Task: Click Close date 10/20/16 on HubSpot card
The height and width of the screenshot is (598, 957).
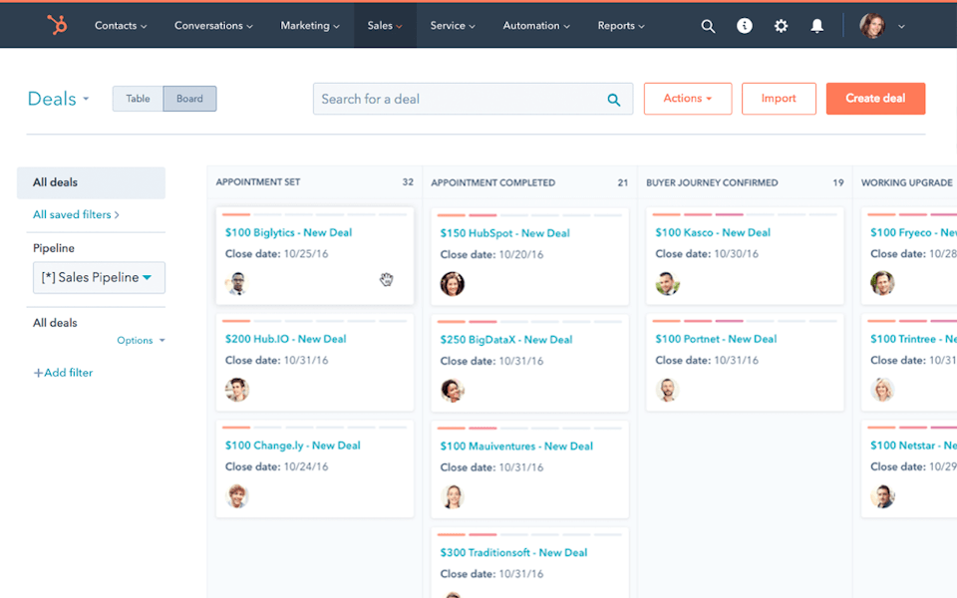Action: click(x=491, y=254)
